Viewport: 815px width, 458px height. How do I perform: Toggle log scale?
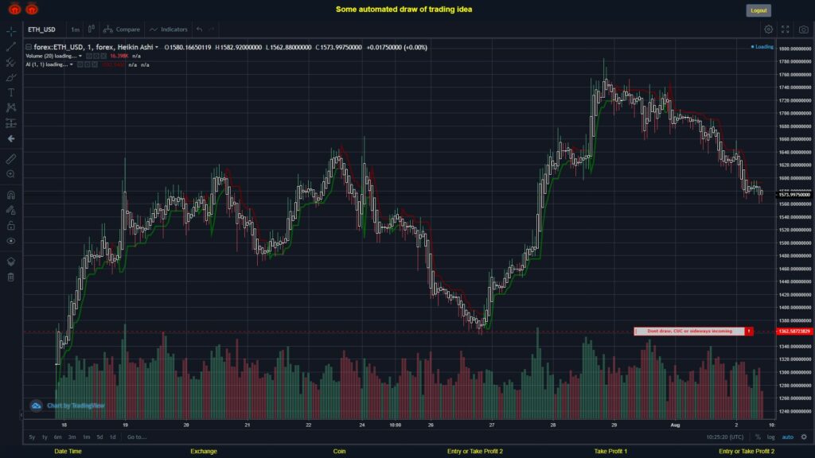(x=770, y=437)
